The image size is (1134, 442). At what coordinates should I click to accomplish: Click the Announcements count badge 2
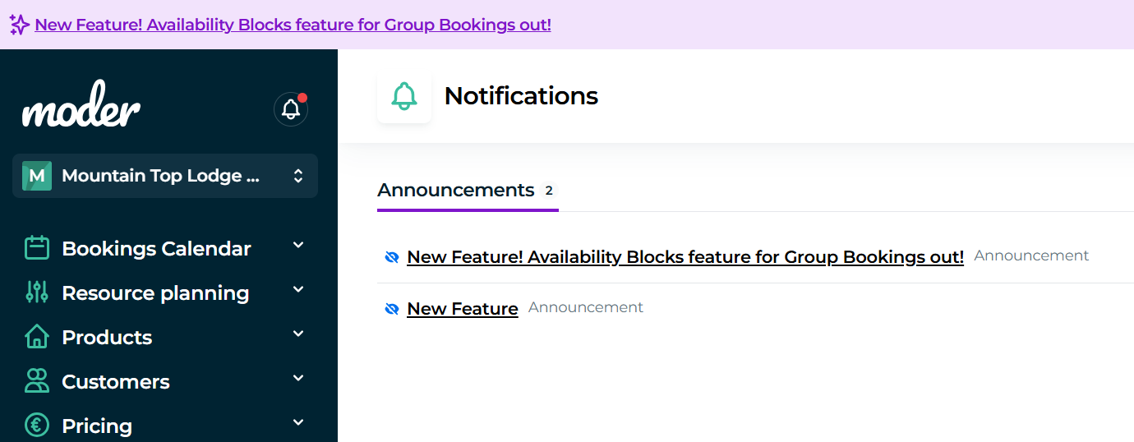(x=549, y=191)
